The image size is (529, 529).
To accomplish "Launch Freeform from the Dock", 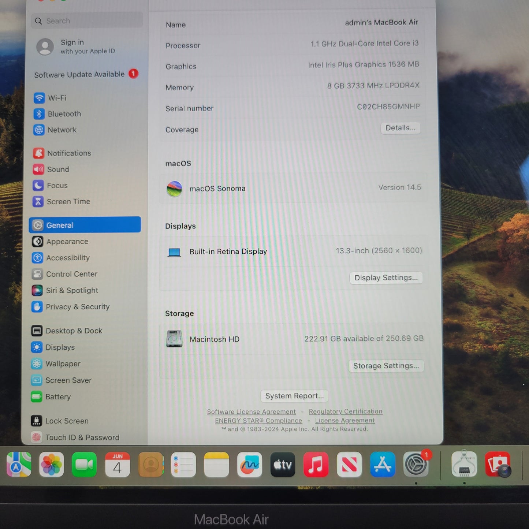I will point(250,464).
